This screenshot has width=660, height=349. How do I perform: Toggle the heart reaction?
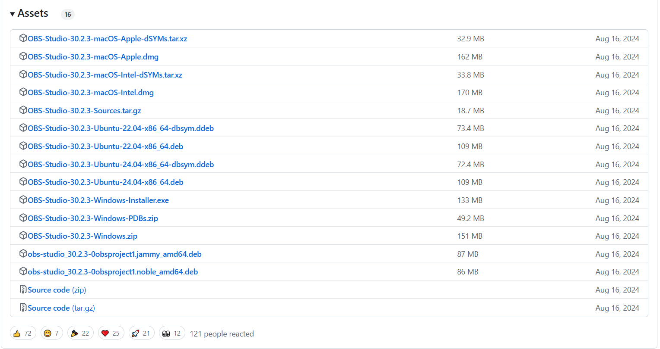(111, 333)
